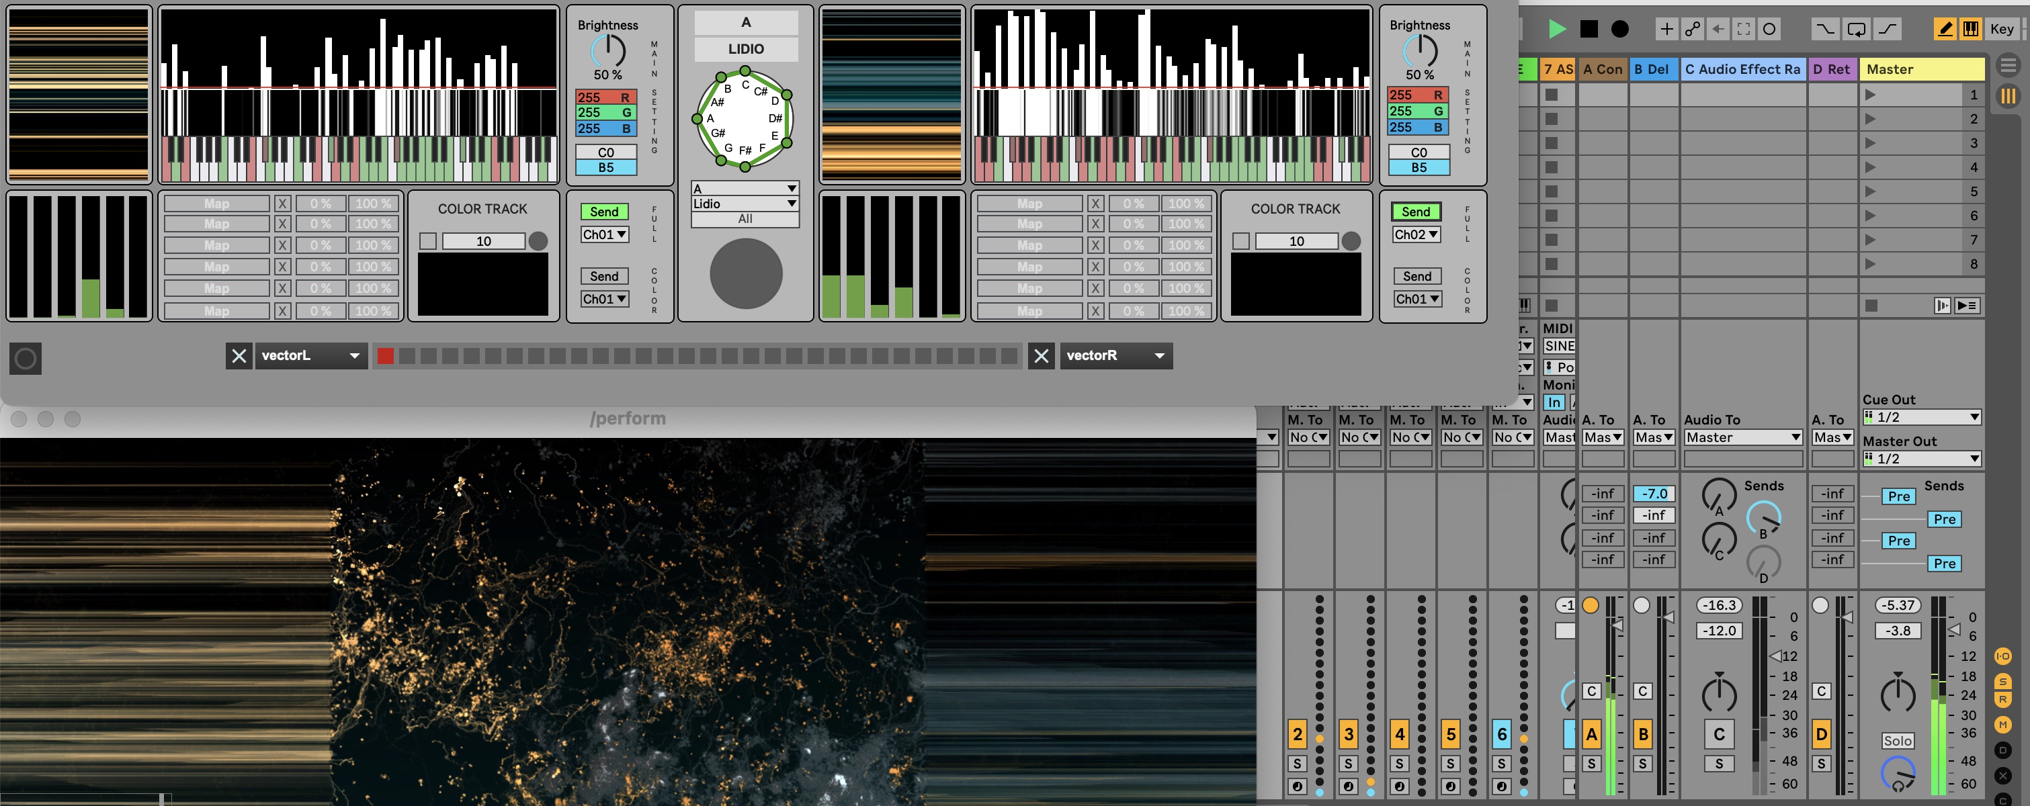
Task: Toggle Draw Mode pencil icon
Action: tap(1944, 29)
